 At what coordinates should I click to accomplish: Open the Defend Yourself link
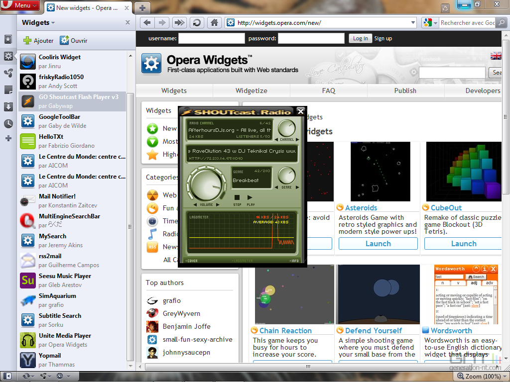click(374, 330)
